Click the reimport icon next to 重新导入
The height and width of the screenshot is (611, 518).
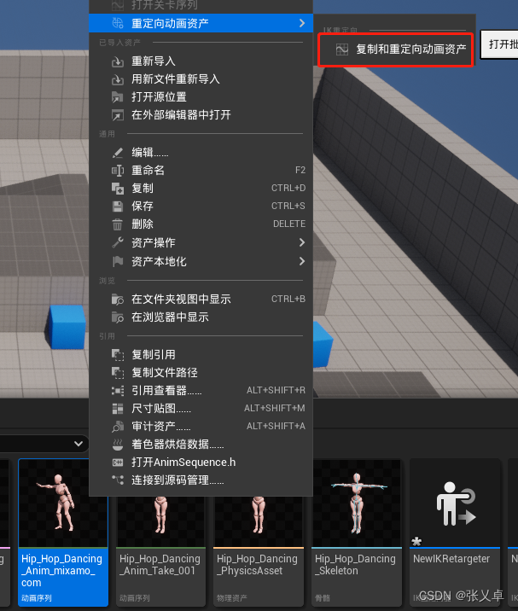tap(118, 61)
